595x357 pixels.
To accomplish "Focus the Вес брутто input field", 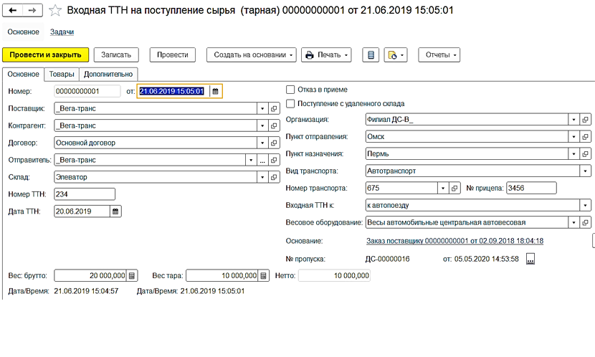I will (x=90, y=276).
